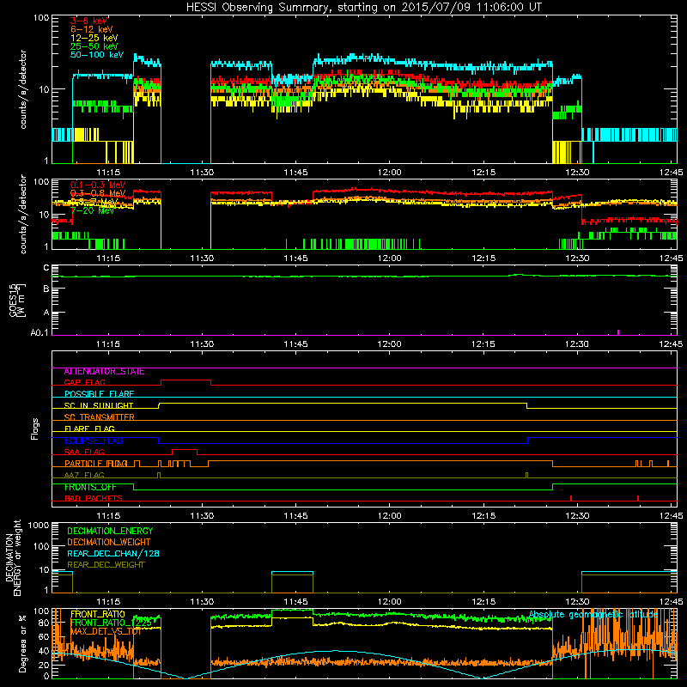Viewport: 687px width, 687px height.
Task: Select the 'Absolute geomagnetic latitude' label
Action: click(593, 615)
